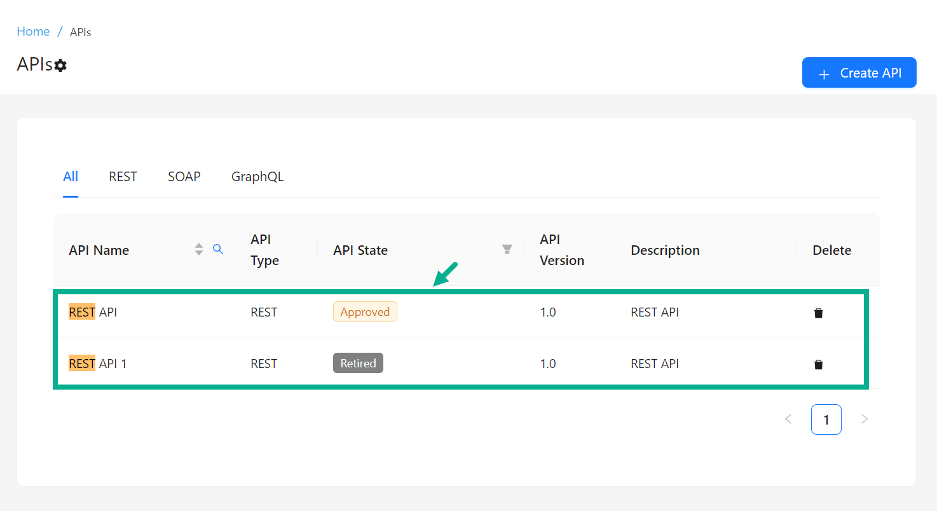Click the plus Create API button
The width and height of the screenshot is (937, 511).
(859, 73)
